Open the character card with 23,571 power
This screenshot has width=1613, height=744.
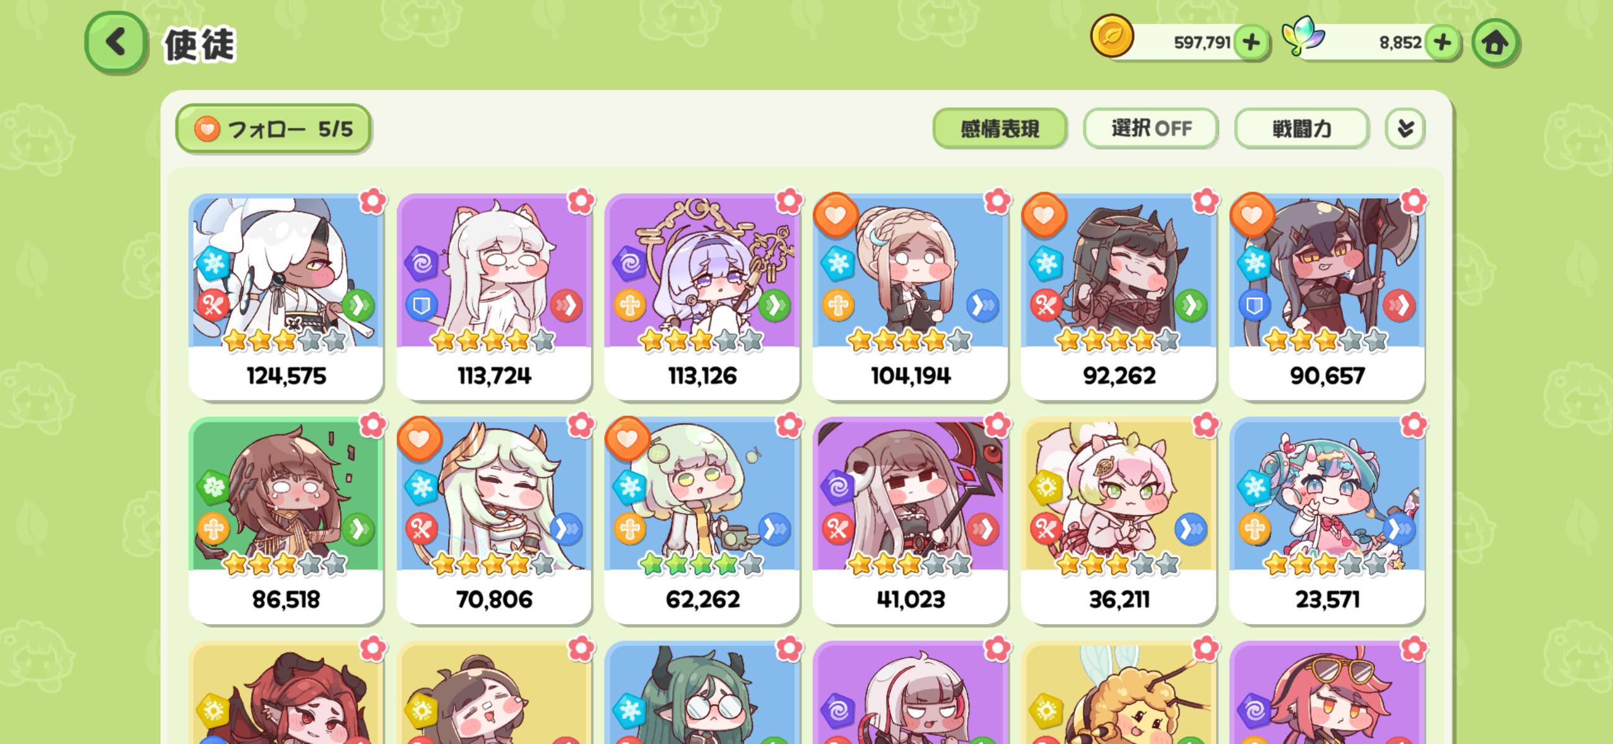[1327, 520]
